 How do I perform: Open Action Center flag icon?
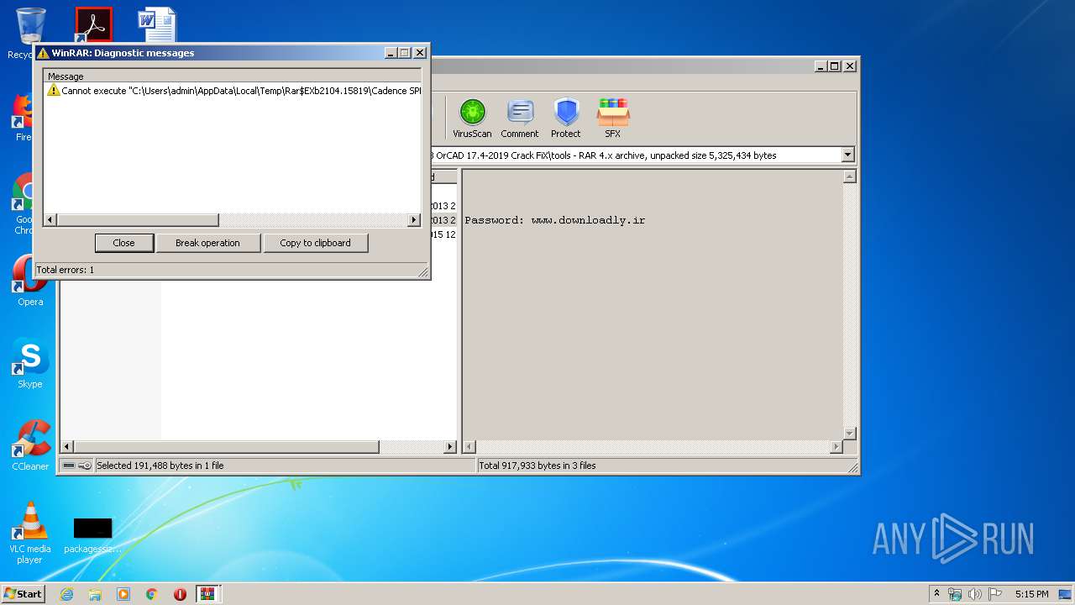(x=995, y=594)
